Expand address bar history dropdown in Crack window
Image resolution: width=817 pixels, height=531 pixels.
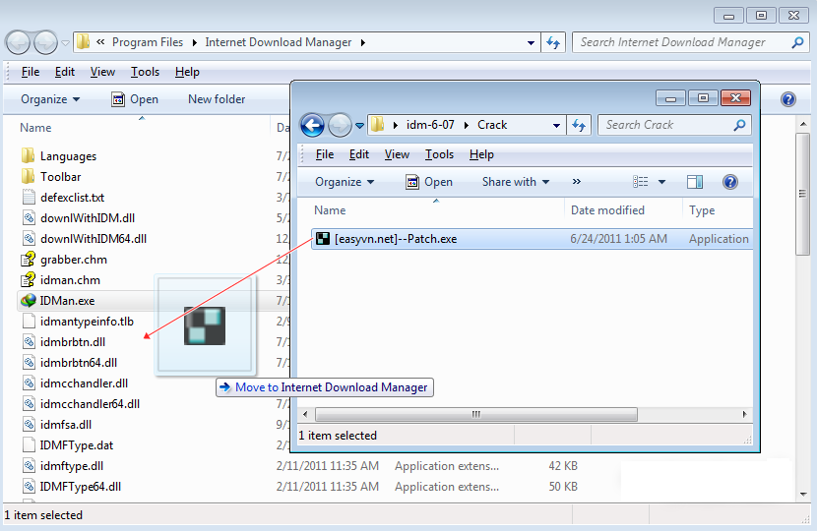pyautogui.click(x=556, y=126)
